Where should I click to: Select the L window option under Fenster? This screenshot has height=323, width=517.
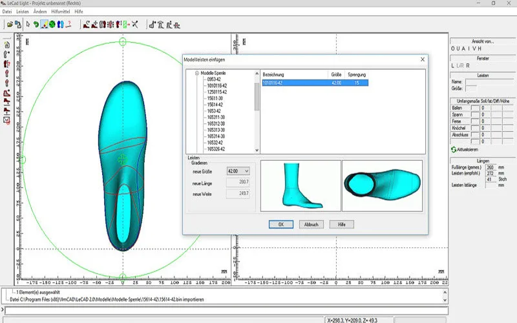[453, 66]
